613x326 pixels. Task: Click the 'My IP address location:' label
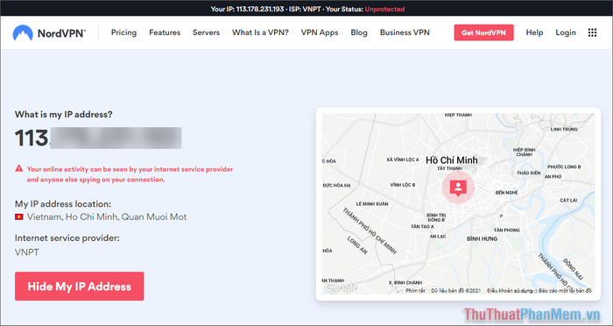point(63,204)
